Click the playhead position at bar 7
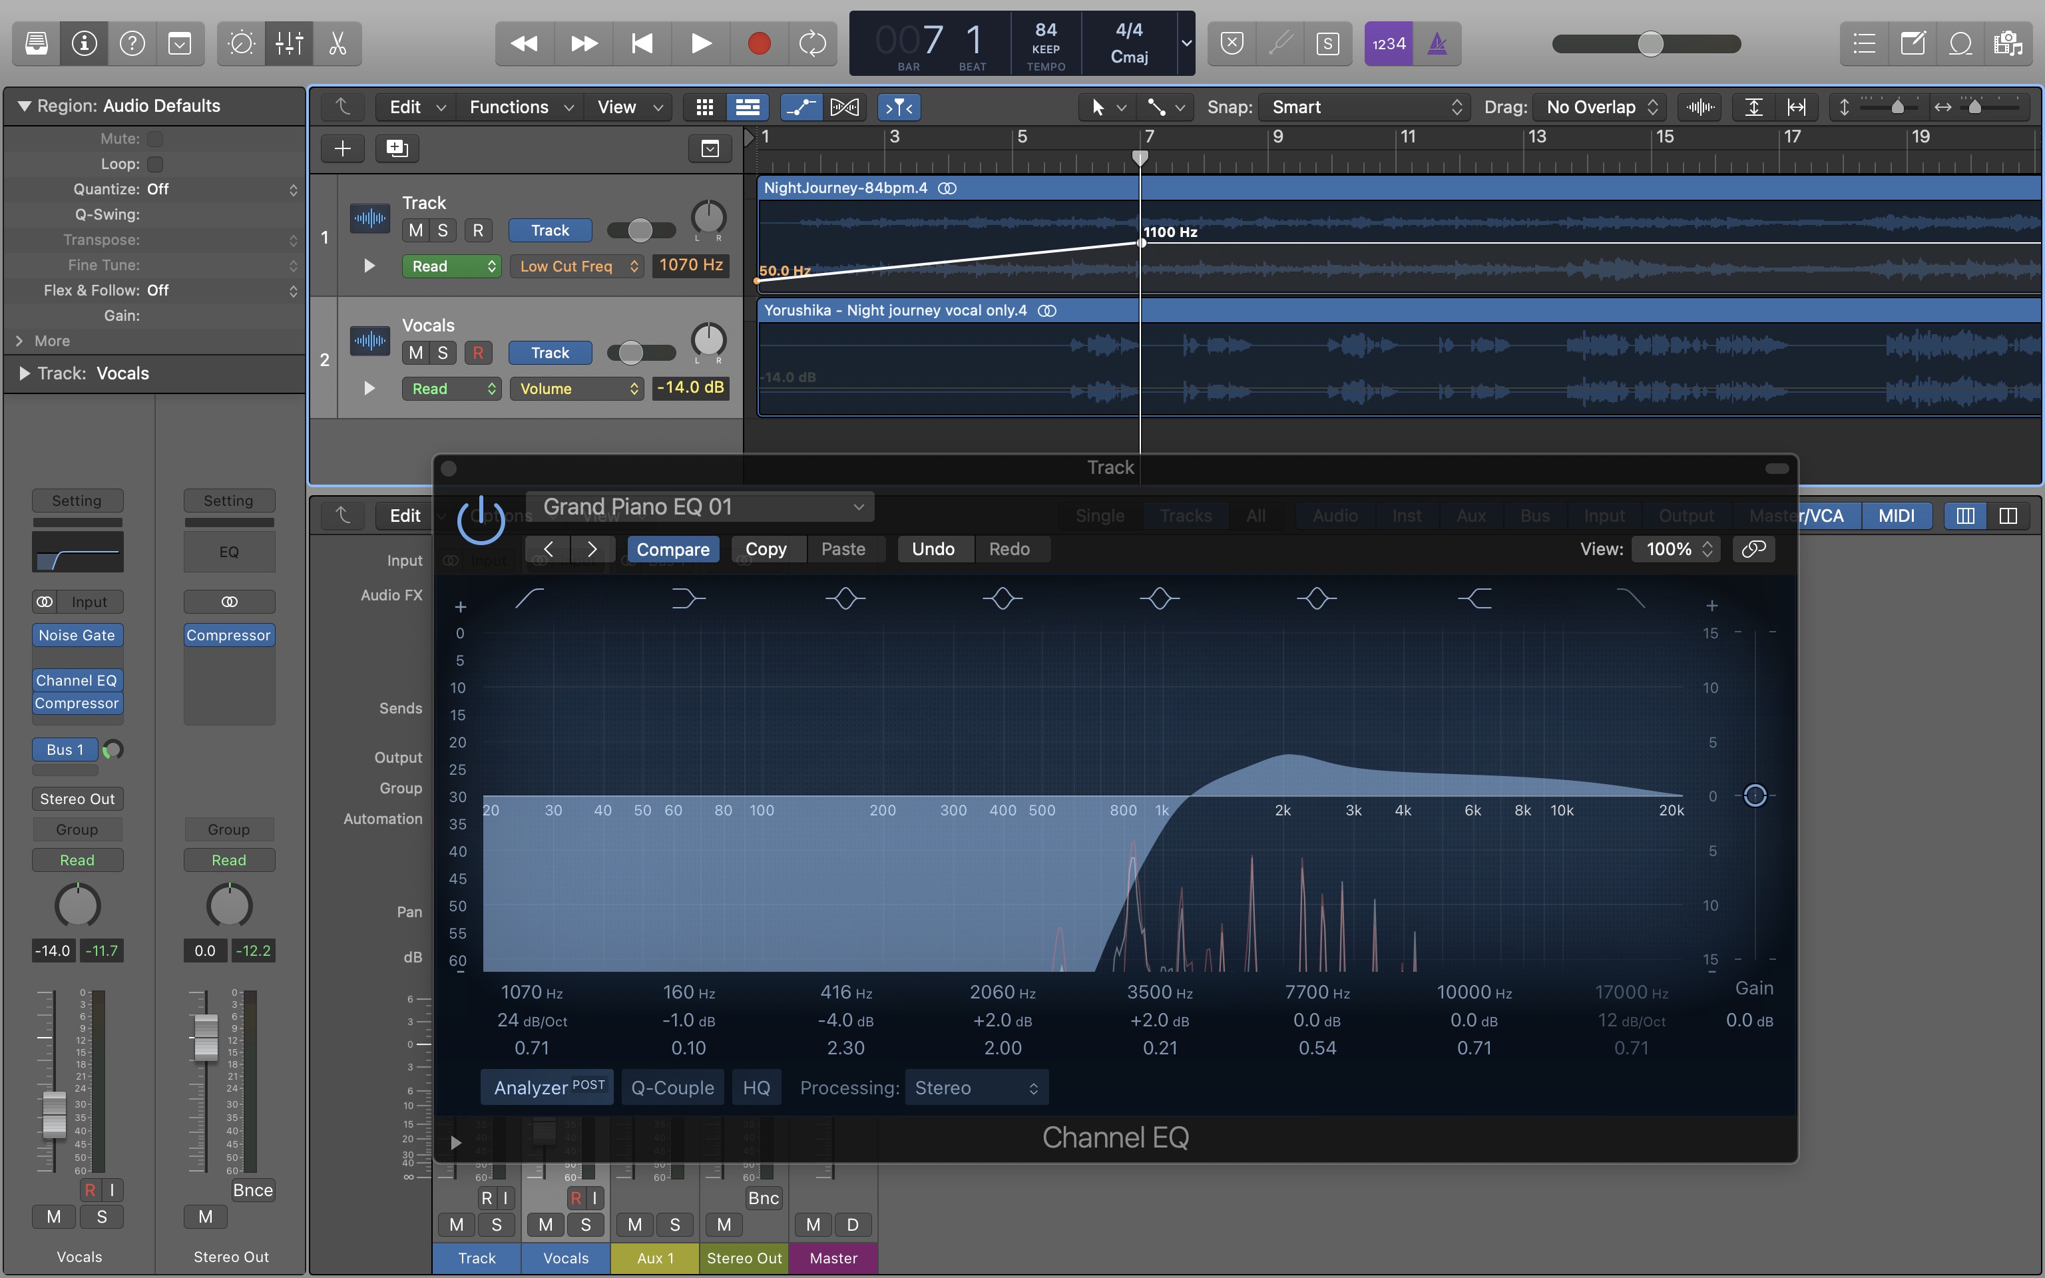 tap(1140, 154)
